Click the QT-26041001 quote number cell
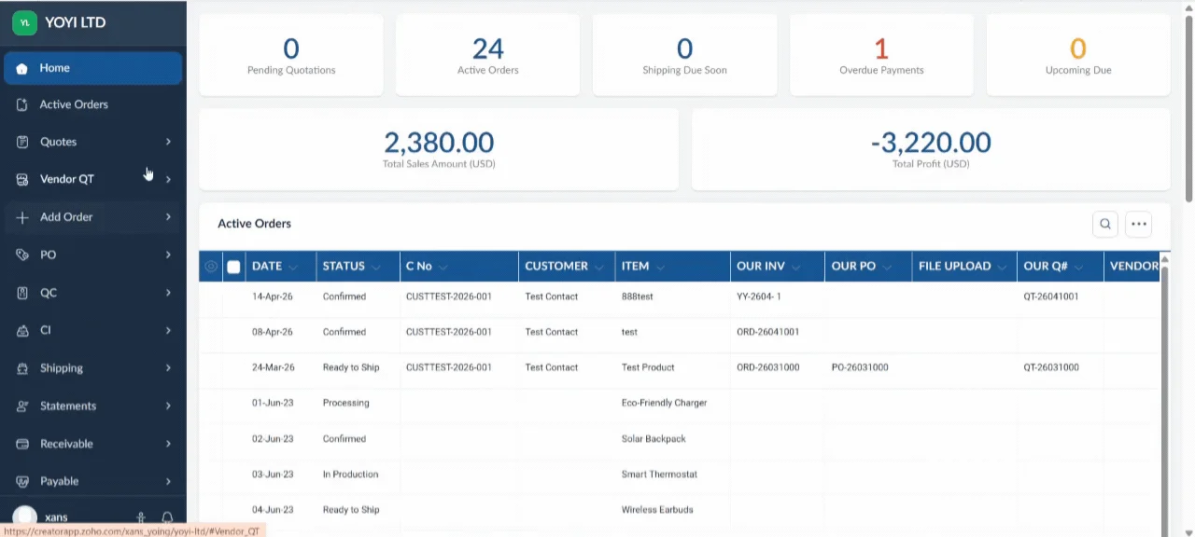This screenshot has height=537, width=1195. click(1051, 296)
